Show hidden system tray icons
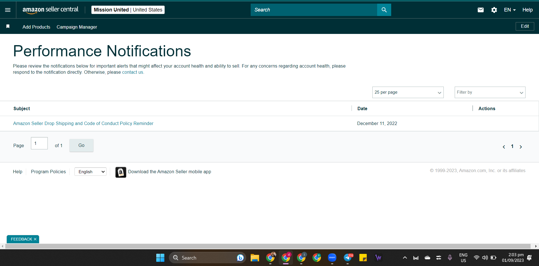Viewport: 539px width, 266px height. (x=405, y=258)
